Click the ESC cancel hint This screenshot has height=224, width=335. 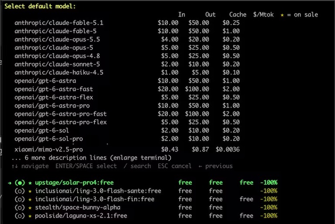(174, 166)
